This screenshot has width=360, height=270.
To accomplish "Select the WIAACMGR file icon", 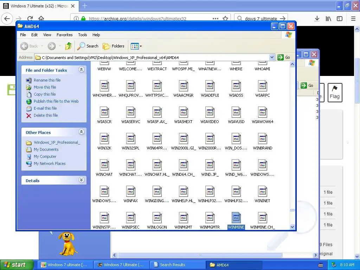I will click(x=184, y=86).
